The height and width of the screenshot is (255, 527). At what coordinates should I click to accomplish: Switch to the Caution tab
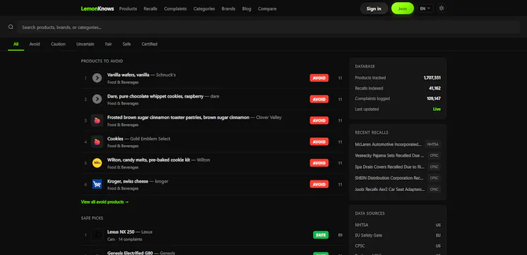(x=58, y=44)
